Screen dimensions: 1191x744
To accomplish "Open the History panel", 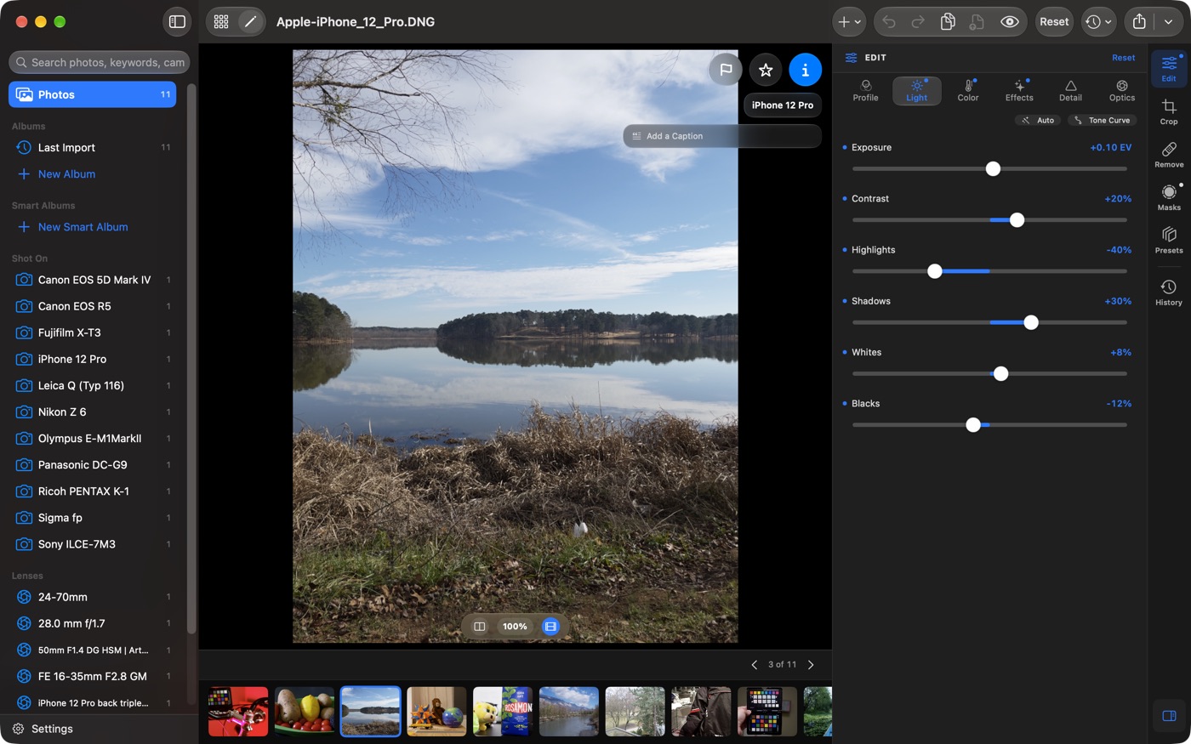I will [1169, 292].
